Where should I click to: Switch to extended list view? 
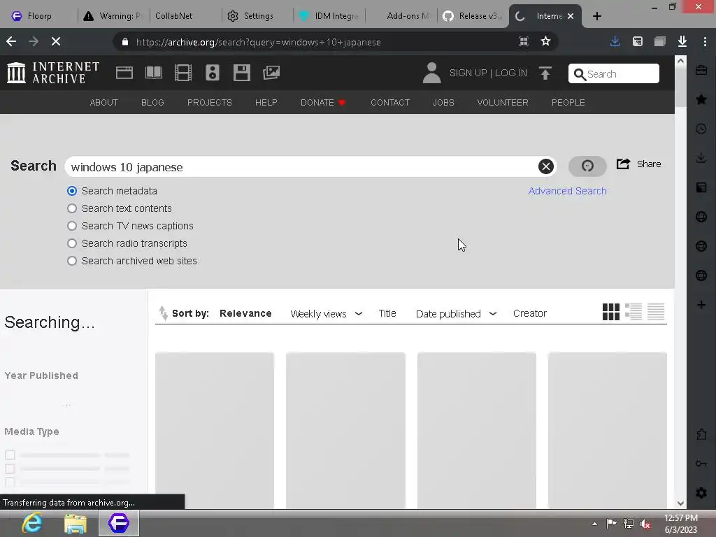(633, 312)
